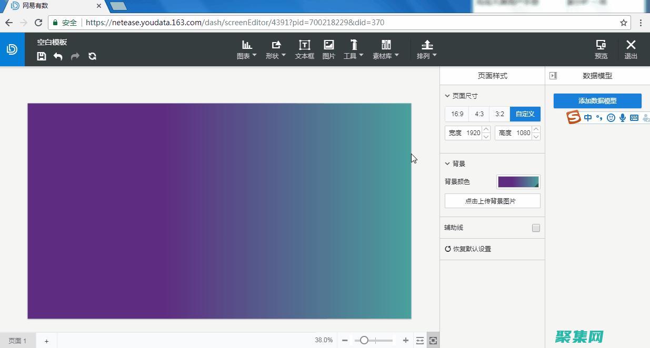Open the 图表 chart insert tool
650x348 pixels.
tap(246, 49)
